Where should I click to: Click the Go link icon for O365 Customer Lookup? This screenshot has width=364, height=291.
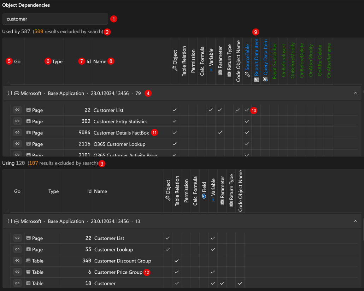[x=17, y=144]
